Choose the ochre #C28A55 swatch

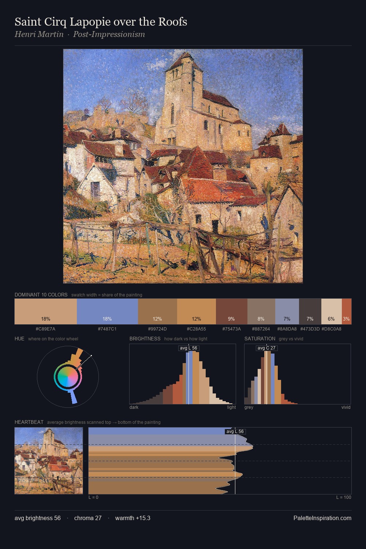(x=197, y=311)
